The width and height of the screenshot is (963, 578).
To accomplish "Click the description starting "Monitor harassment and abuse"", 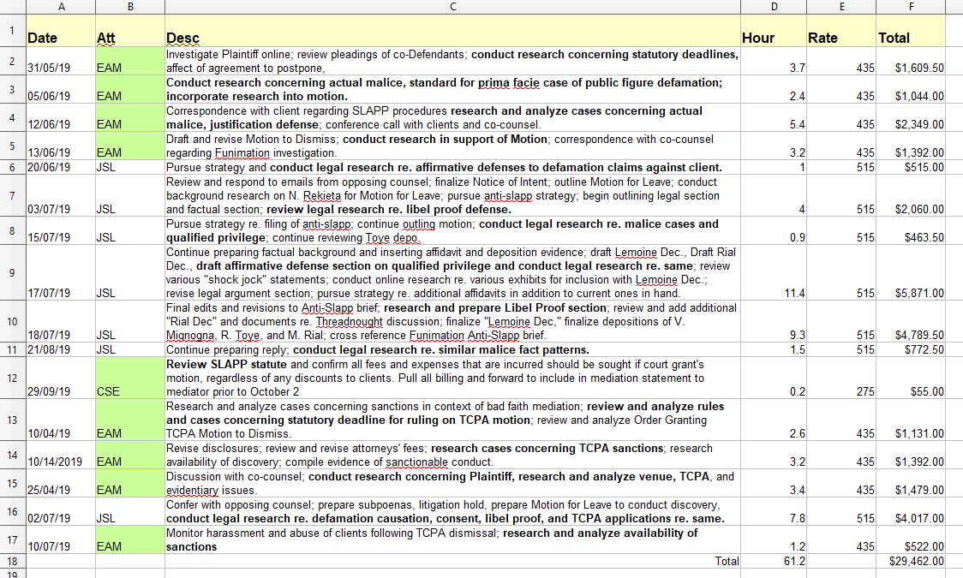I will [452, 540].
